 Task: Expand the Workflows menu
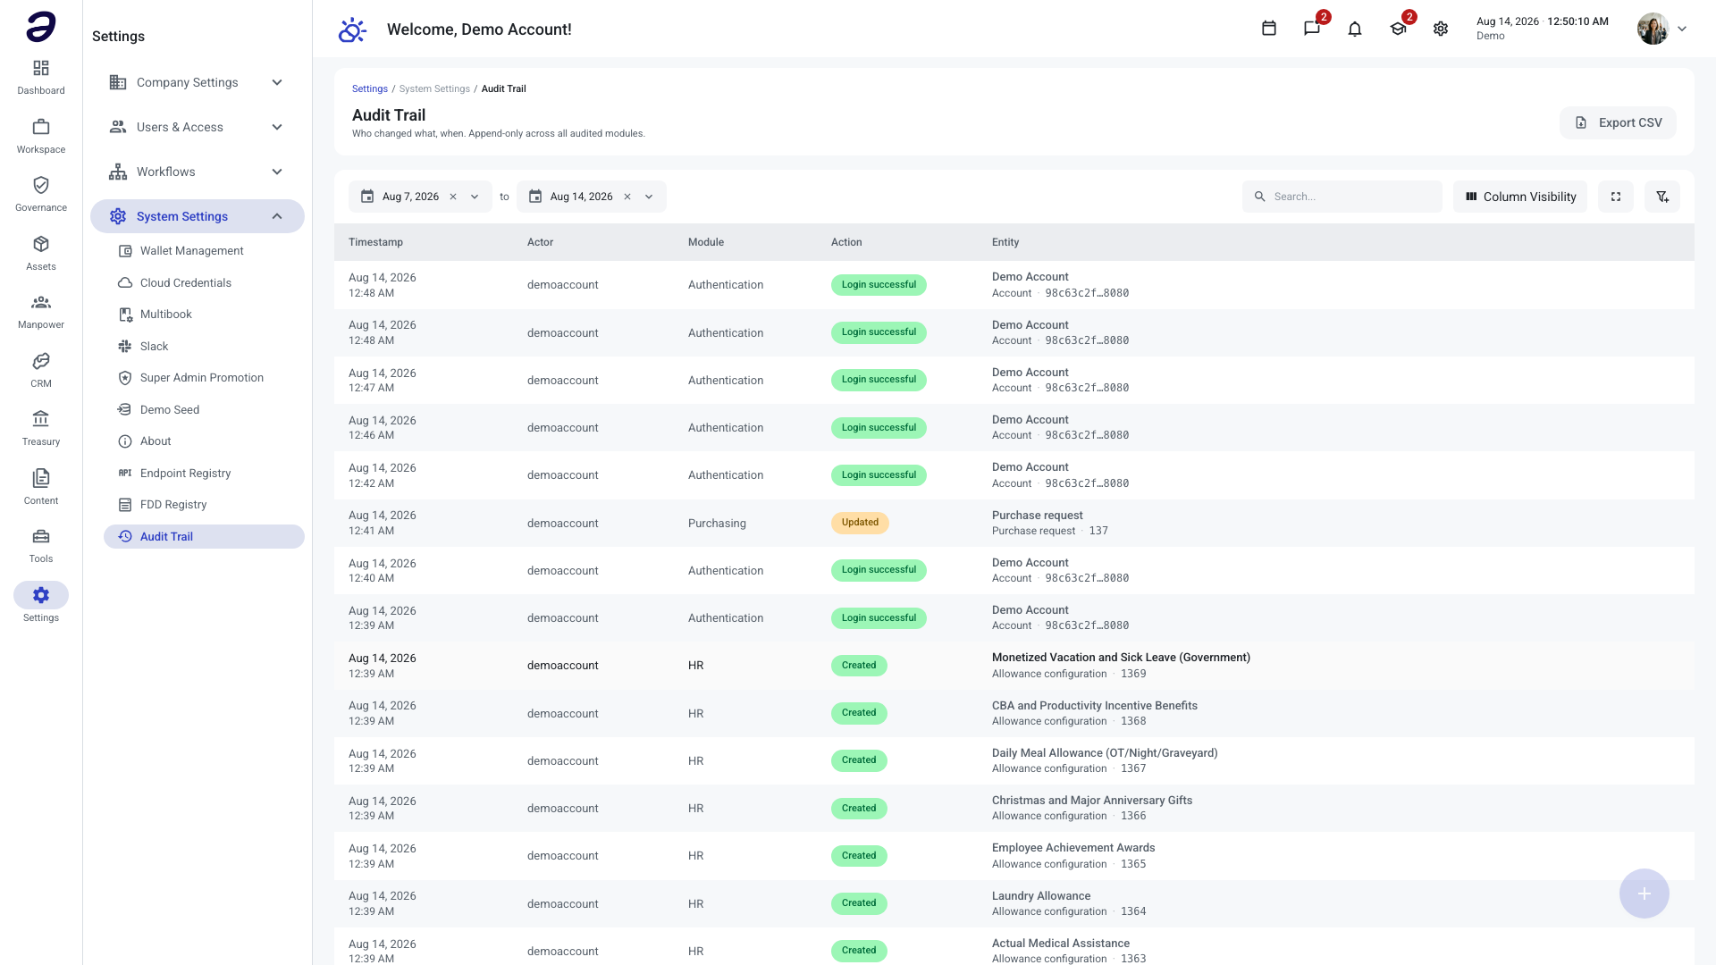point(198,172)
